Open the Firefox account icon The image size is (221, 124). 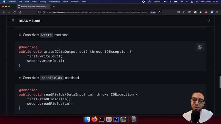pyautogui.click(x=195, y=12)
